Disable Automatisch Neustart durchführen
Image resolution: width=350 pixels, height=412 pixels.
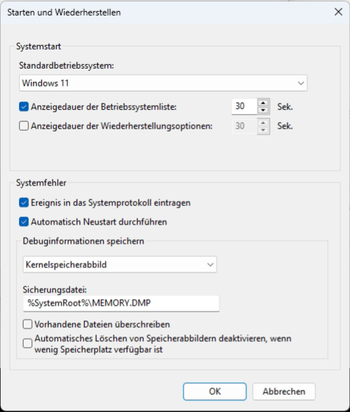24,222
